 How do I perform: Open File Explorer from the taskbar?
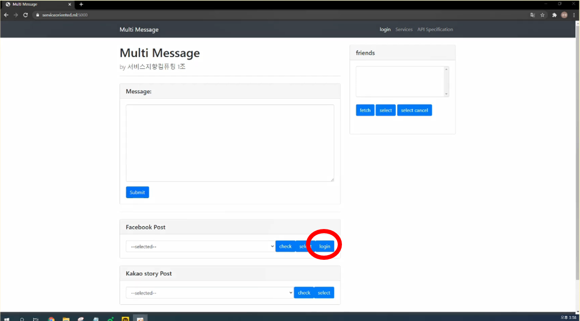point(65,318)
